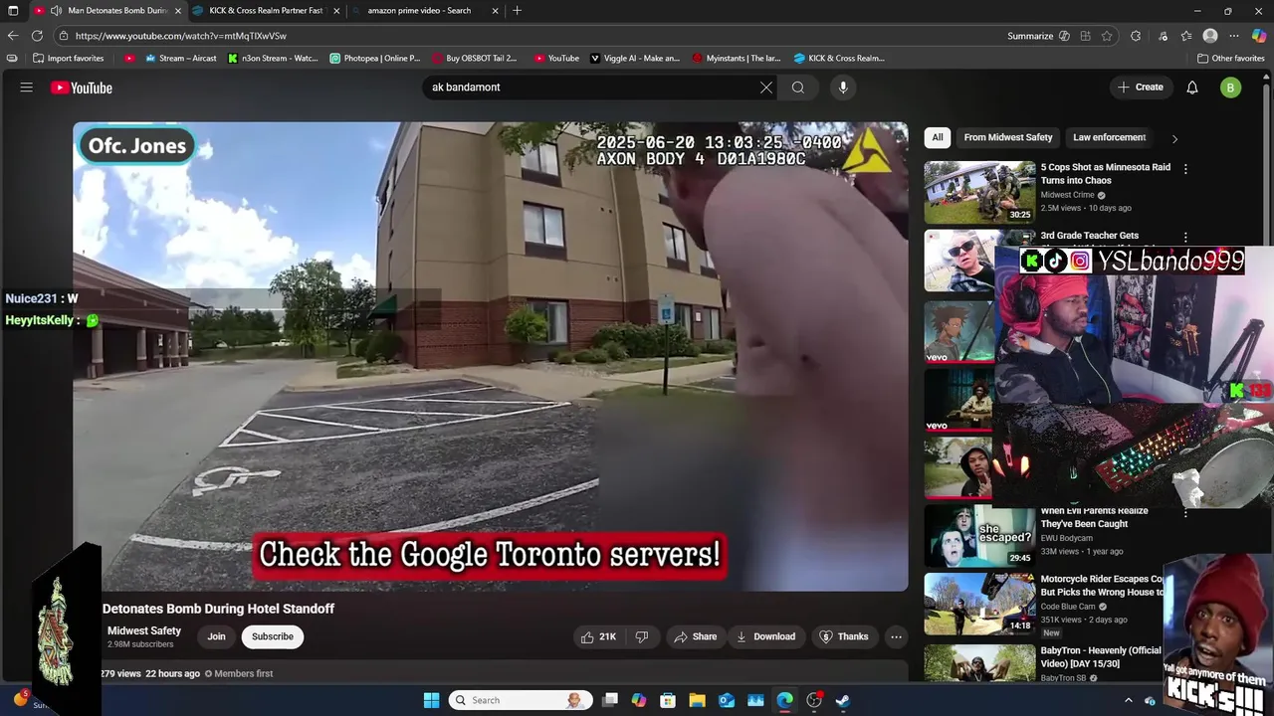Screen dimensions: 1274x716
Task: Select the All filter chip
Action: [938, 137]
